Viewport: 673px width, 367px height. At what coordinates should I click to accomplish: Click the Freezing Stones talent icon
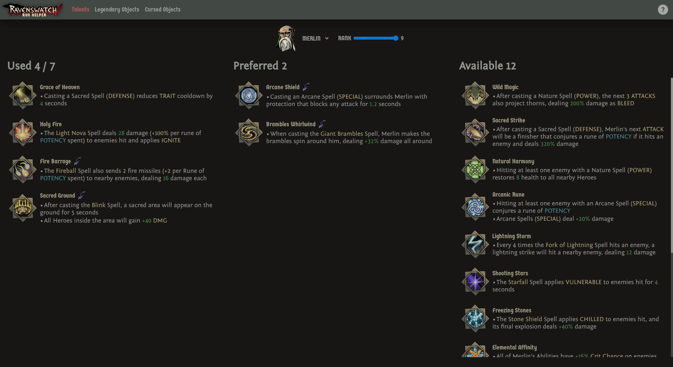[x=475, y=318]
